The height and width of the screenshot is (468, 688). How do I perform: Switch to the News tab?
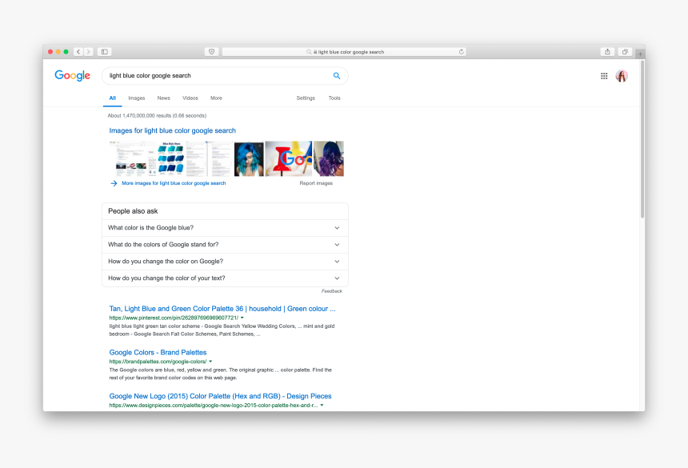point(164,98)
